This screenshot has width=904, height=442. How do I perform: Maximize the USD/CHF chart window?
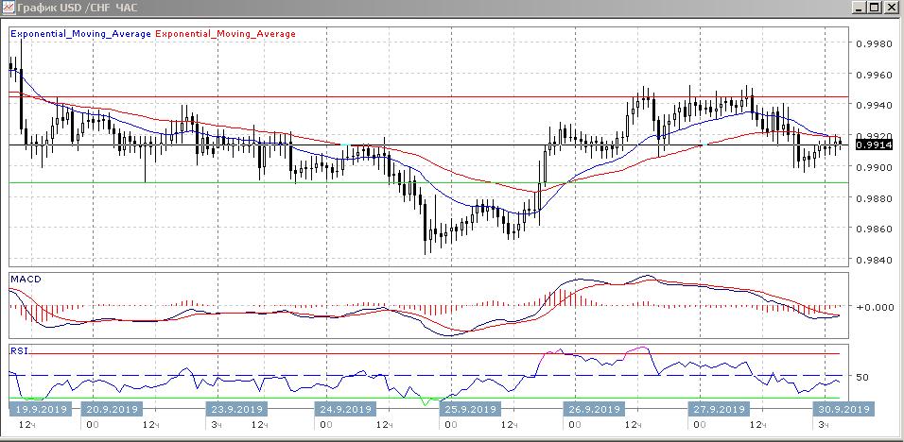coord(873,8)
